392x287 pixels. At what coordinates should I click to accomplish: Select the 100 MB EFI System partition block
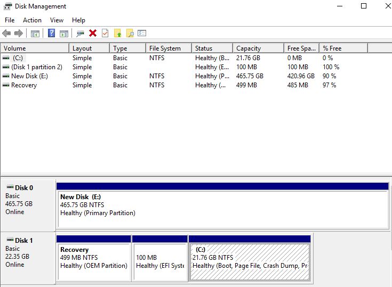(160, 262)
